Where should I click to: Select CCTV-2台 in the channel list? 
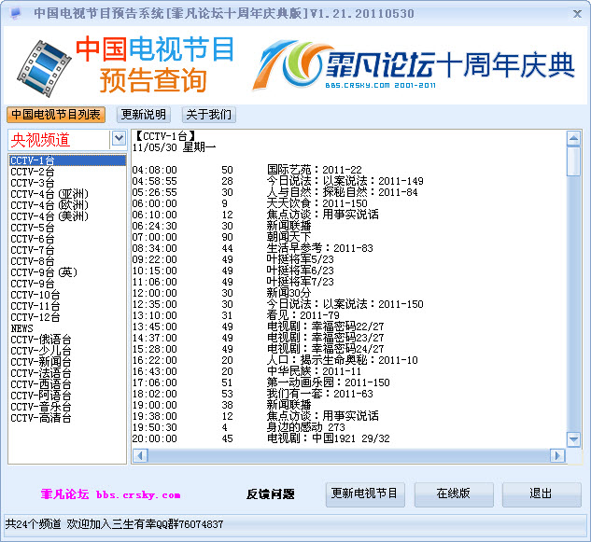point(33,172)
